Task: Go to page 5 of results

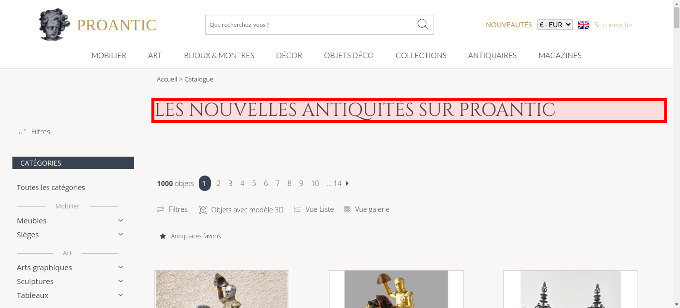Action: click(x=254, y=184)
